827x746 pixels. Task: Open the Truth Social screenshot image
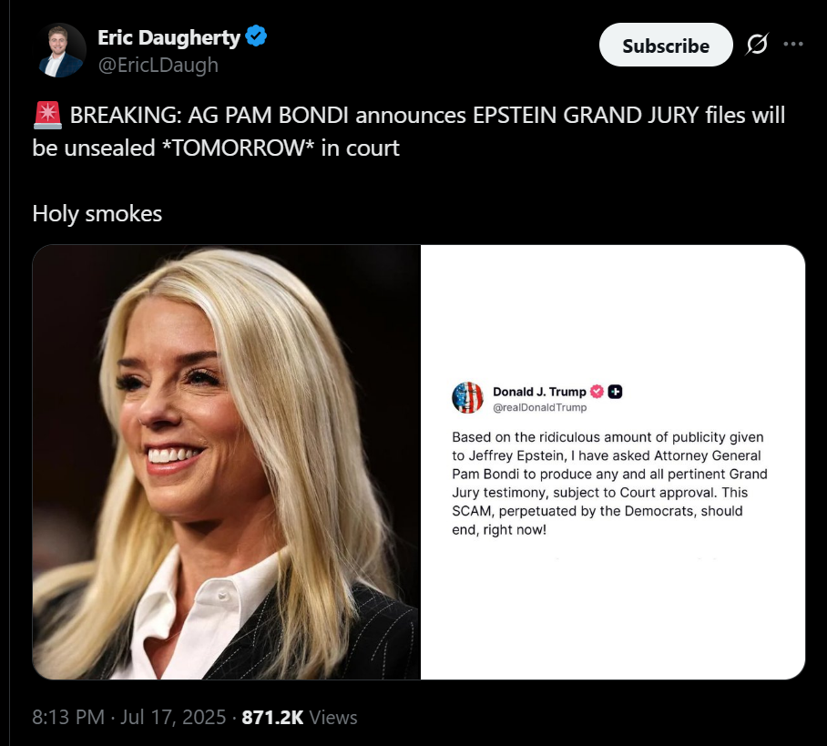pos(613,462)
